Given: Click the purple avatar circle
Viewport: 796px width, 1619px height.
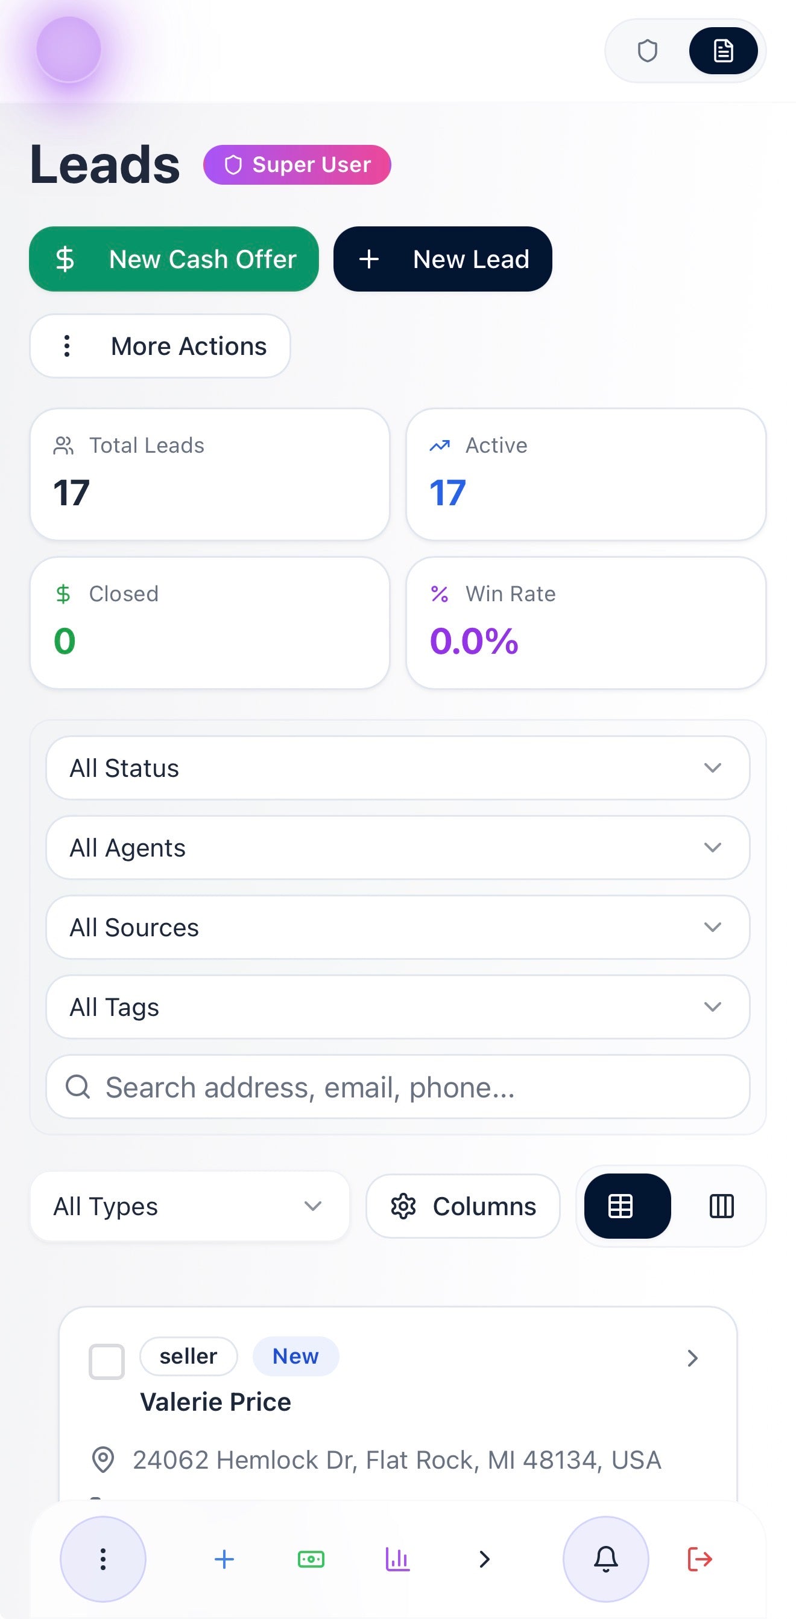Looking at the screenshot, I should 68,49.
